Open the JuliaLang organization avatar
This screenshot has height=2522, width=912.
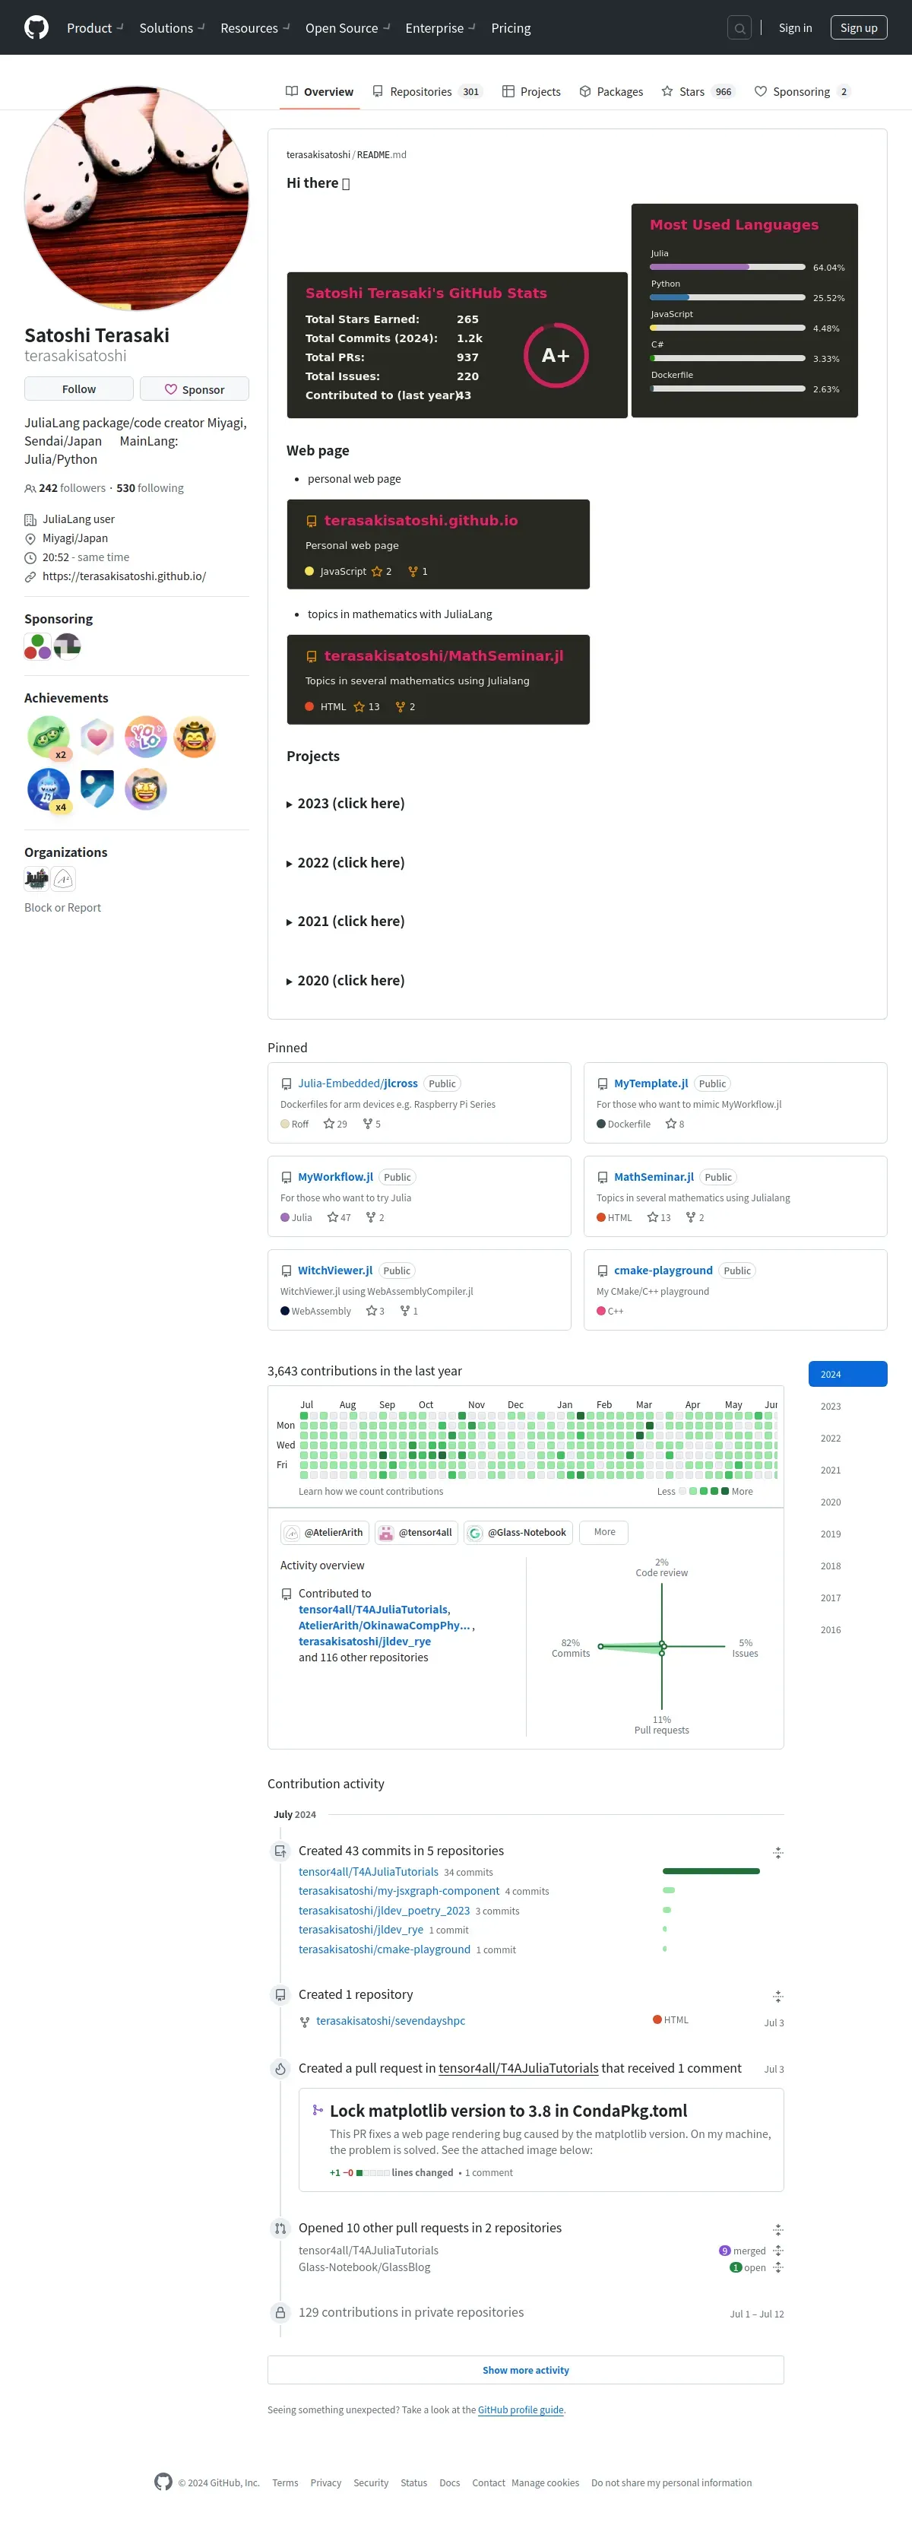pyautogui.click(x=36, y=878)
